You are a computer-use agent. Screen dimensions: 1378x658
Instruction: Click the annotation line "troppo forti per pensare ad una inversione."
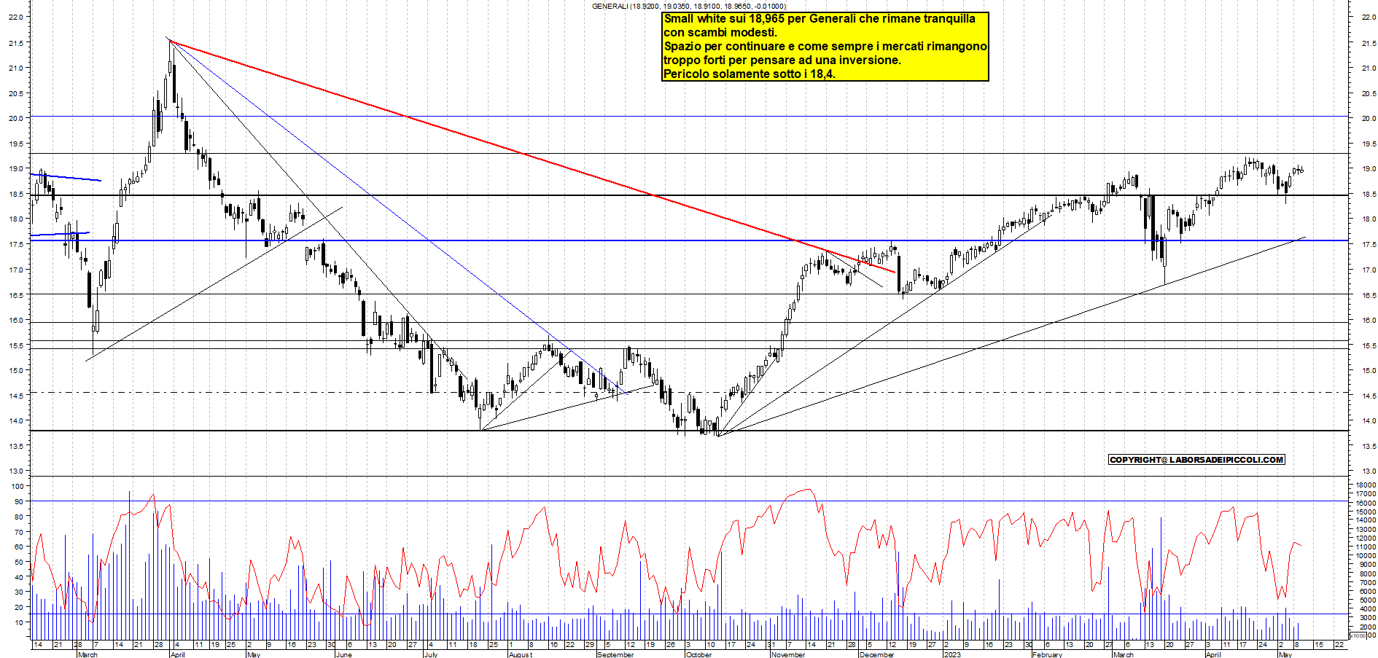782,60
